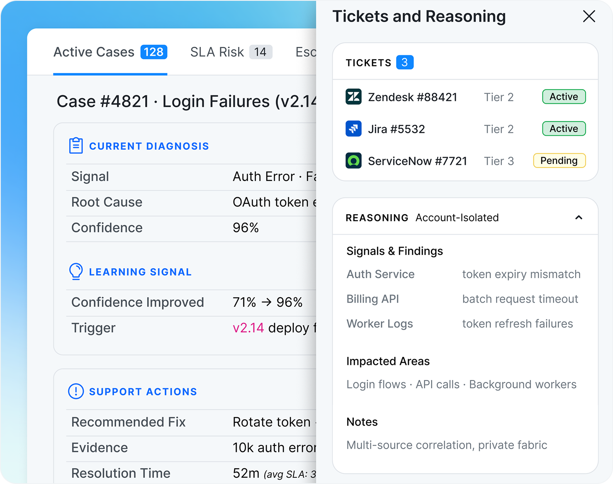Click the Active badge on Zendesk ticket

pyautogui.click(x=564, y=97)
